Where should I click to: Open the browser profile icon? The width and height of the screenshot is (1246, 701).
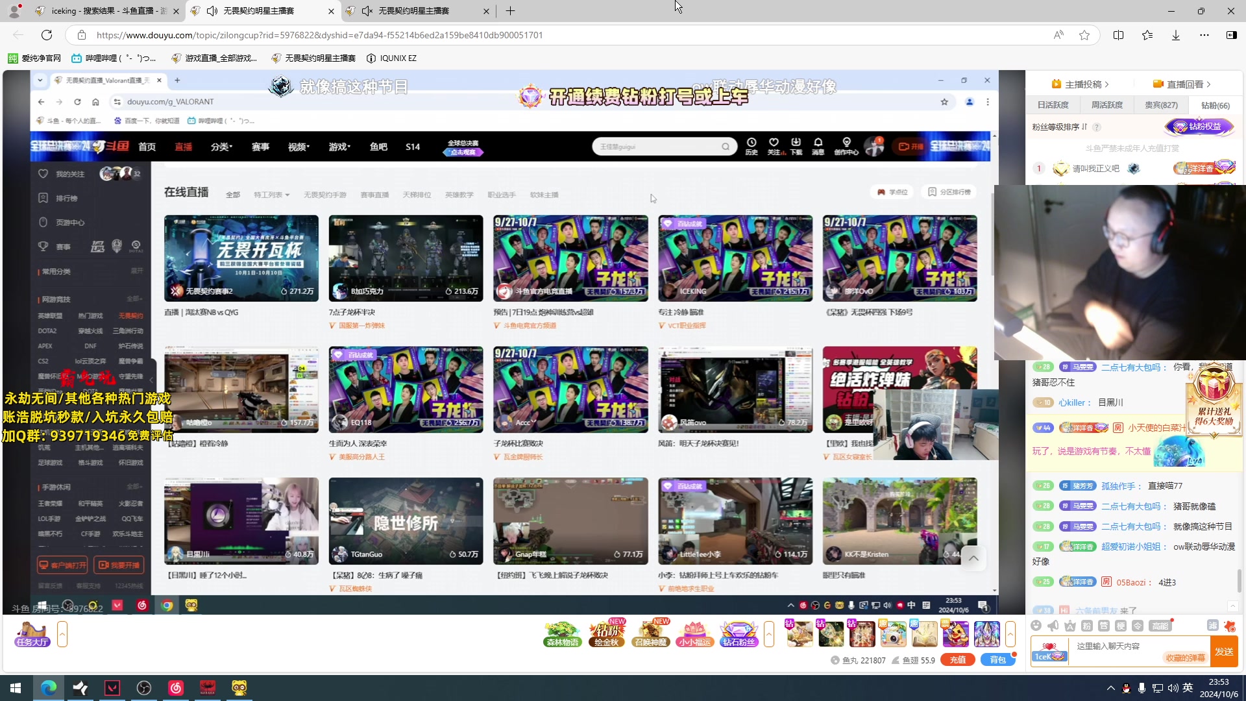pyautogui.click(x=14, y=10)
